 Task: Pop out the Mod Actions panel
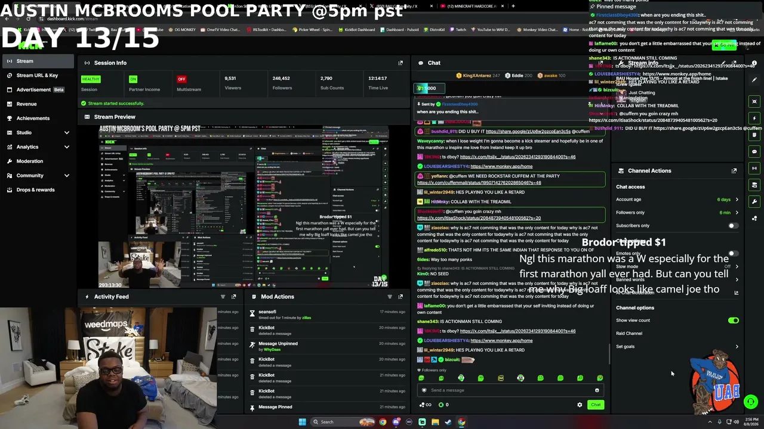click(401, 296)
